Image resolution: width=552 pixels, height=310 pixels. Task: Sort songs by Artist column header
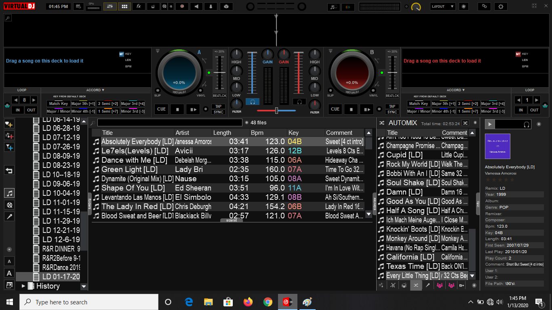pyautogui.click(x=193, y=132)
